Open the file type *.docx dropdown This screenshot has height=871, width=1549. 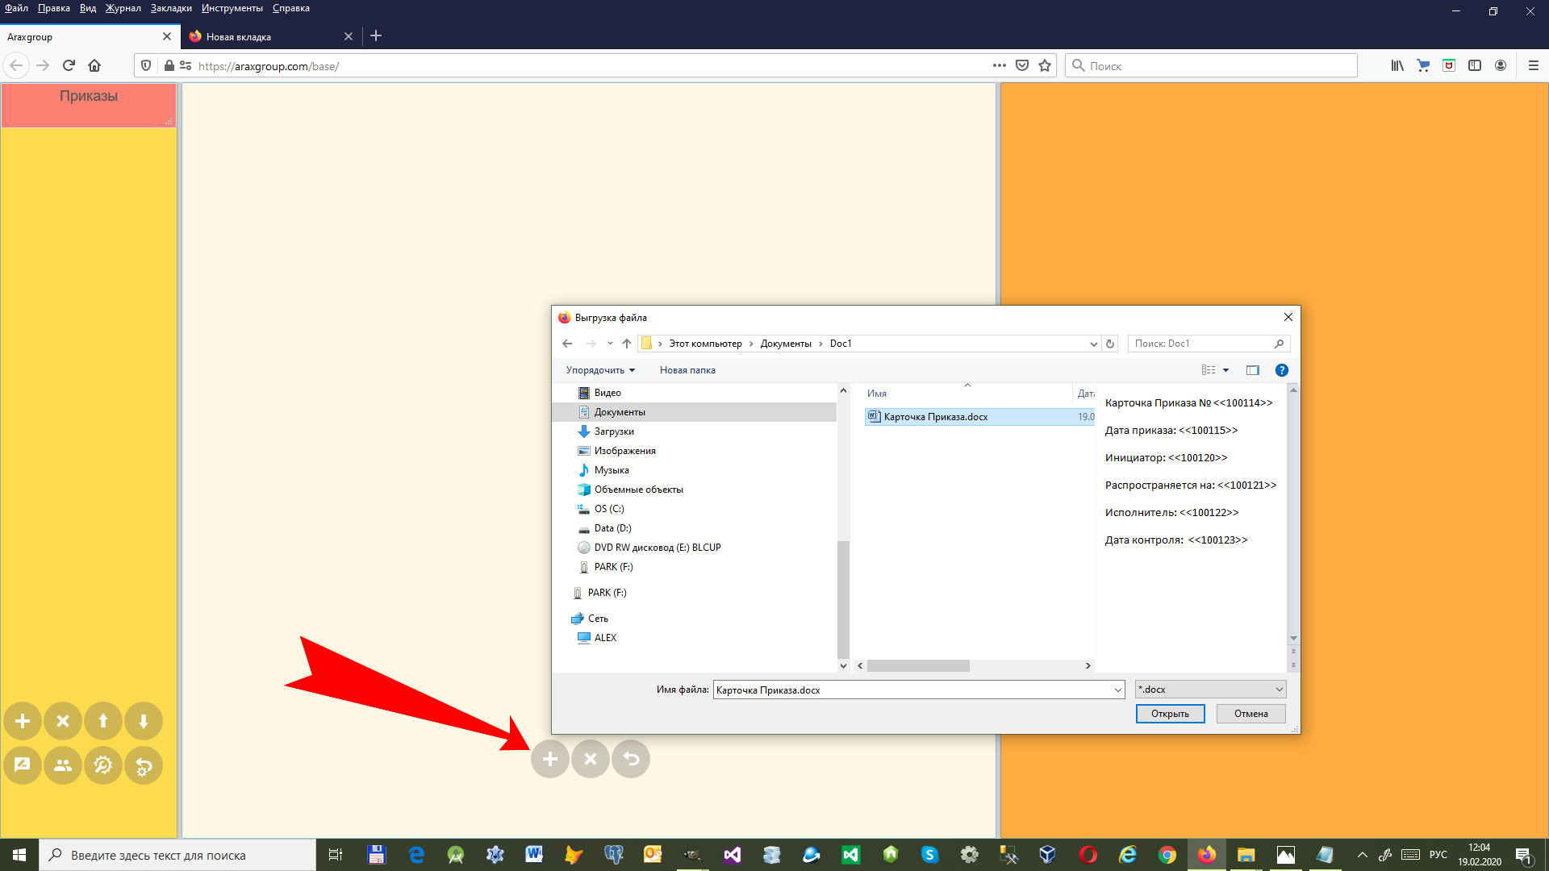(x=1210, y=690)
